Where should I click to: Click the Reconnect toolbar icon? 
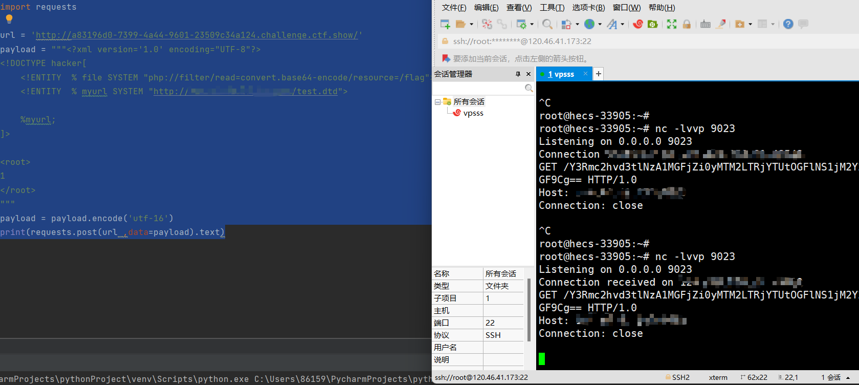pos(487,24)
